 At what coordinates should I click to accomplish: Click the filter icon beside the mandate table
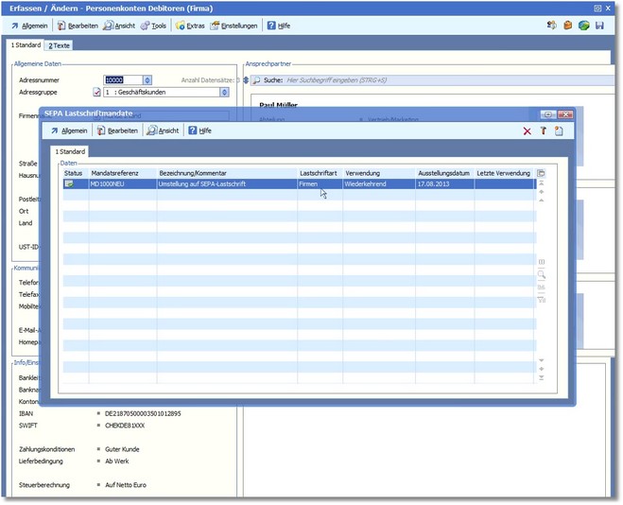pyautogui.click(x=542, y=299)
